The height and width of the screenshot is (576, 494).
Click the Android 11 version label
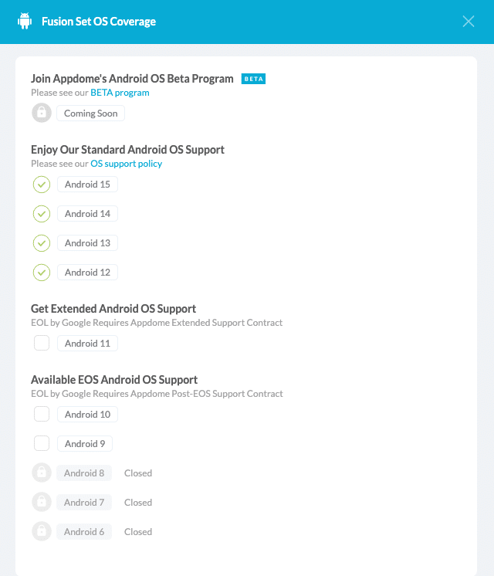87,344
